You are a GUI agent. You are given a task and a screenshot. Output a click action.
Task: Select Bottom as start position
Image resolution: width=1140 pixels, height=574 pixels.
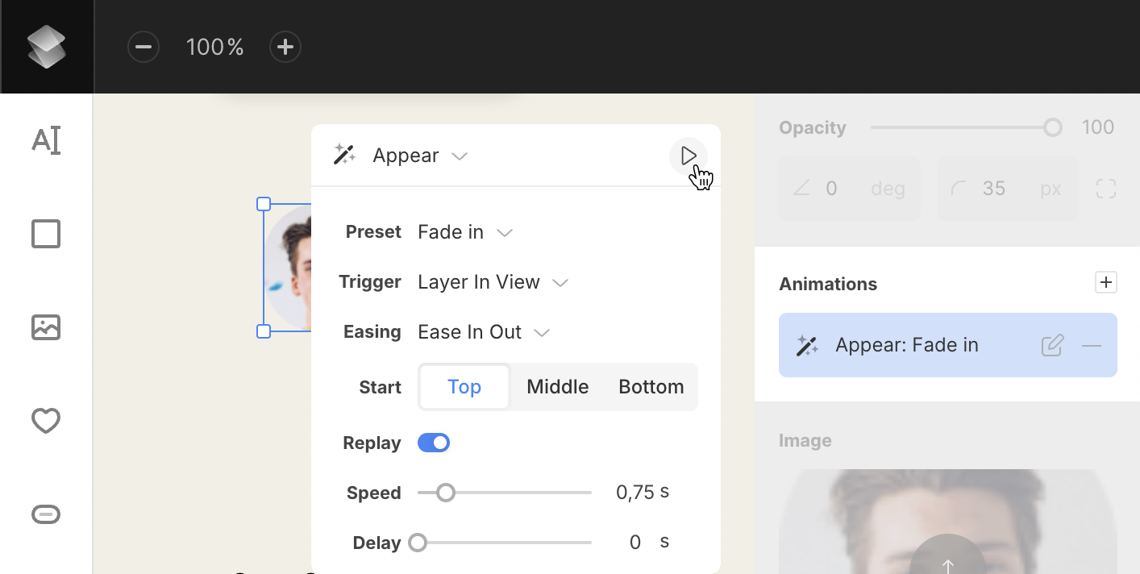(x=651, y=387)
